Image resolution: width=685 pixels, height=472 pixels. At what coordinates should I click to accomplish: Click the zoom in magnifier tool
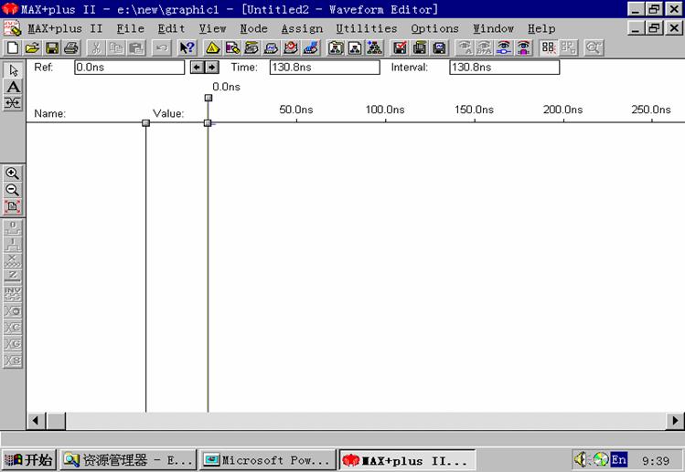tap(13, 173)
